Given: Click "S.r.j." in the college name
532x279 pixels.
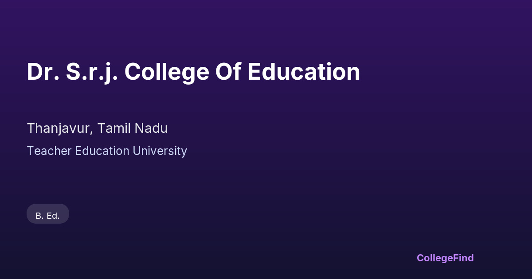Looking at the screenshot, I should [92, 72].
